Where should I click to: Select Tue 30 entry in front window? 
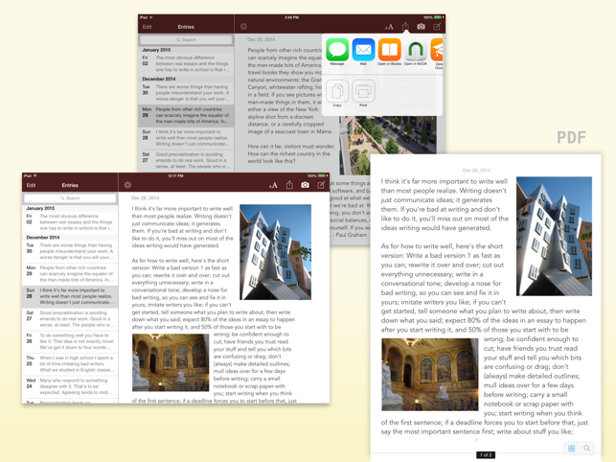click(70, 251)
